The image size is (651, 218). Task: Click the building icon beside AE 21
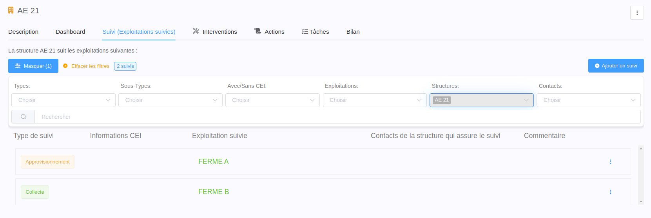pyautogui.click(x=11, y=10)
